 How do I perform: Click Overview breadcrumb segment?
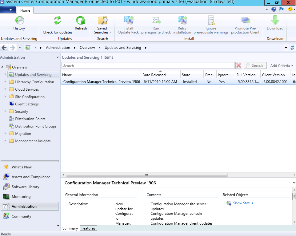pyautogui.click(x=87, y=48)
